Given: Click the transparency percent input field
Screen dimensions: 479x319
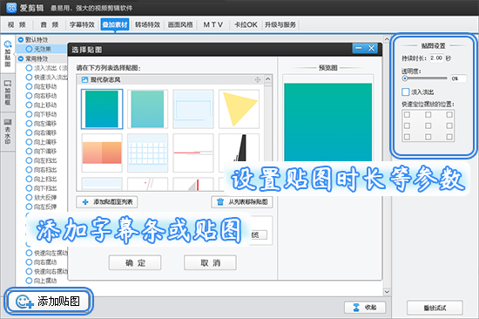Looking at the screenshot, I should [458, 78].
